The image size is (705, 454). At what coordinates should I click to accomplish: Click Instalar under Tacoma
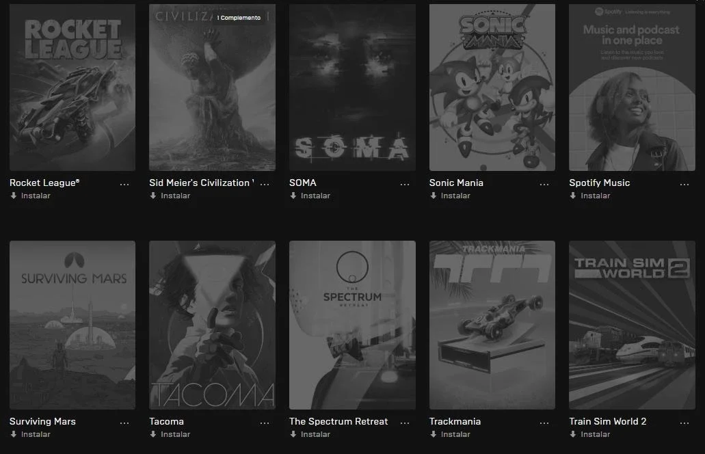[x=175, y=434]
